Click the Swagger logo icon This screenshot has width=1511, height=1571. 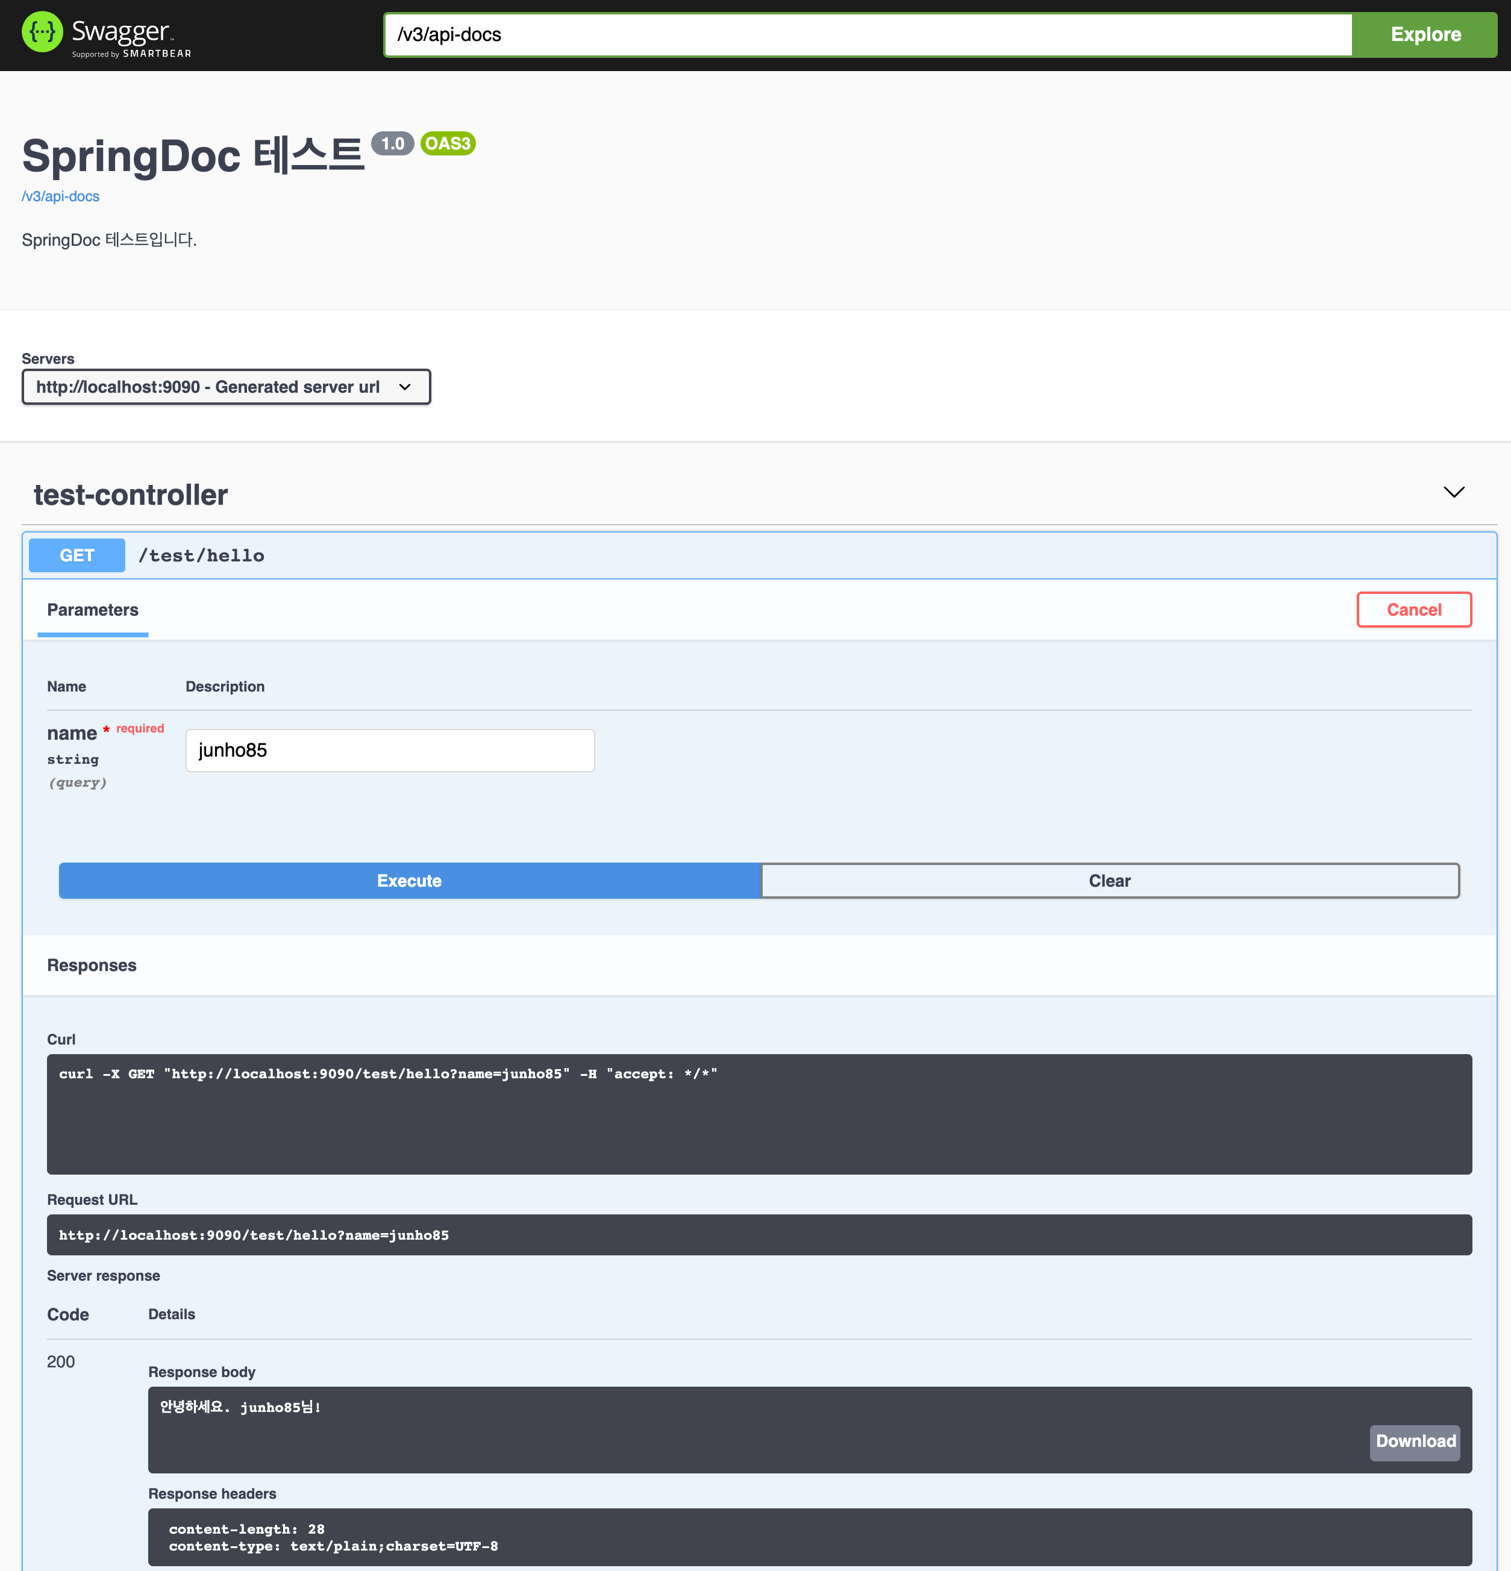click(42, 33)
